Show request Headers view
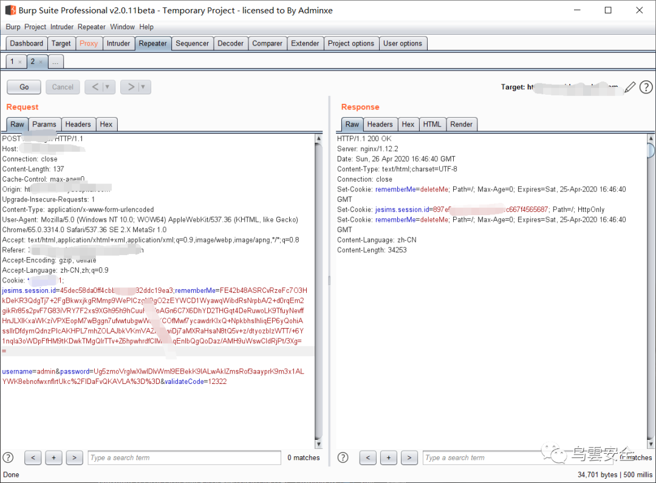Image resolution: width=656 pixels, height=483 pixels. (78, 125)
